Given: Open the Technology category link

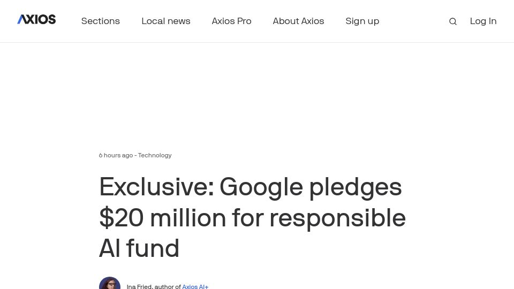Looking at the screenshot, I should point(155,155).
